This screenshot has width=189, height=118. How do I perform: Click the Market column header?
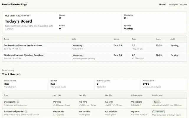[116, 39]
